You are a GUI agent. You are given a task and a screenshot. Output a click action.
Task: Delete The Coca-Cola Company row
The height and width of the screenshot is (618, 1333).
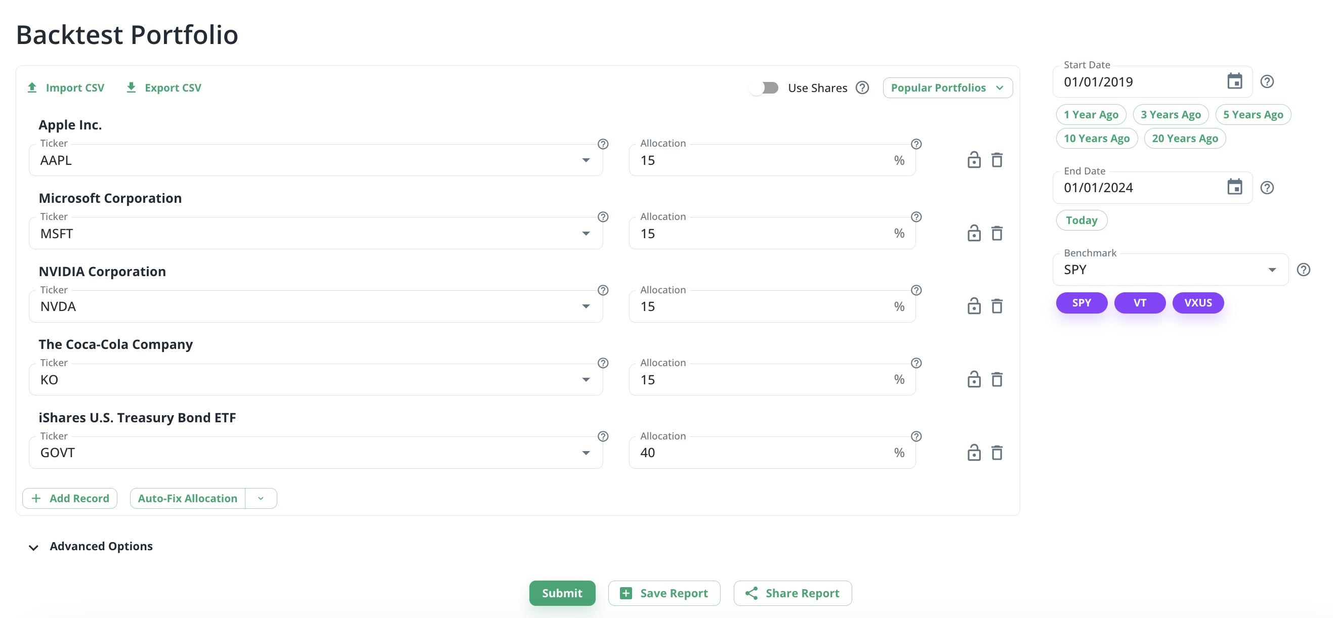coord(997,380)
